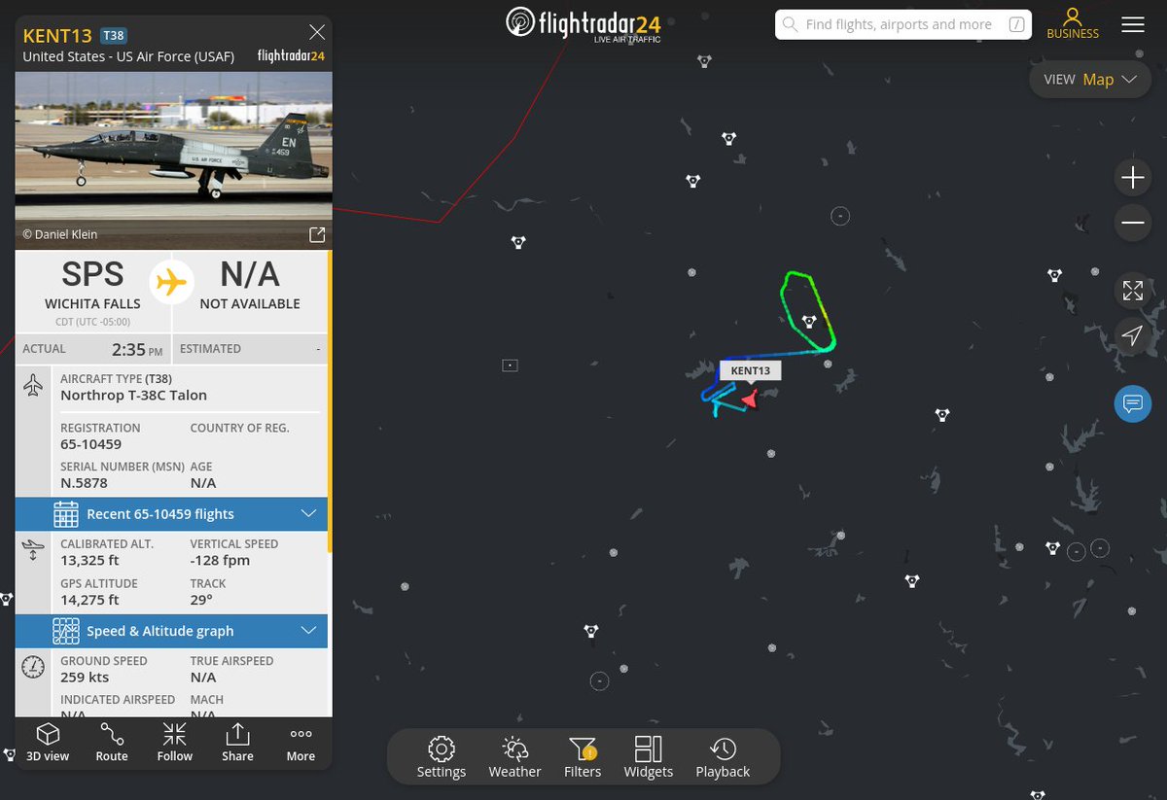
Task: Open the 3D view of flight
Action: coord(48,743)
